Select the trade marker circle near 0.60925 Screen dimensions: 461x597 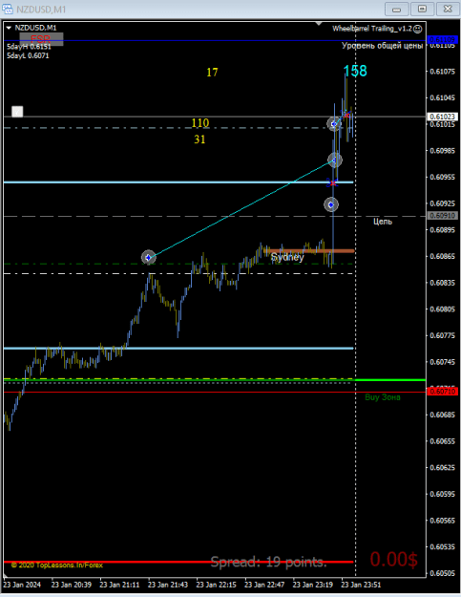331,204
